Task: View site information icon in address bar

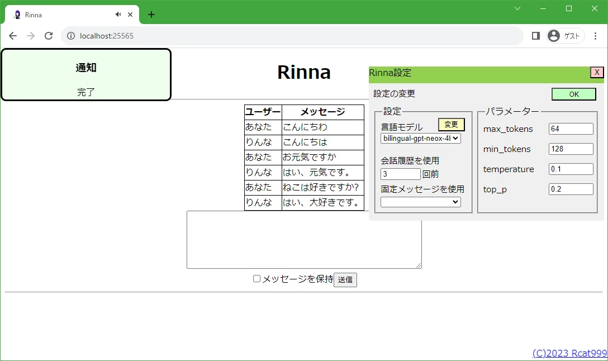Action: [x=71, y=36]
